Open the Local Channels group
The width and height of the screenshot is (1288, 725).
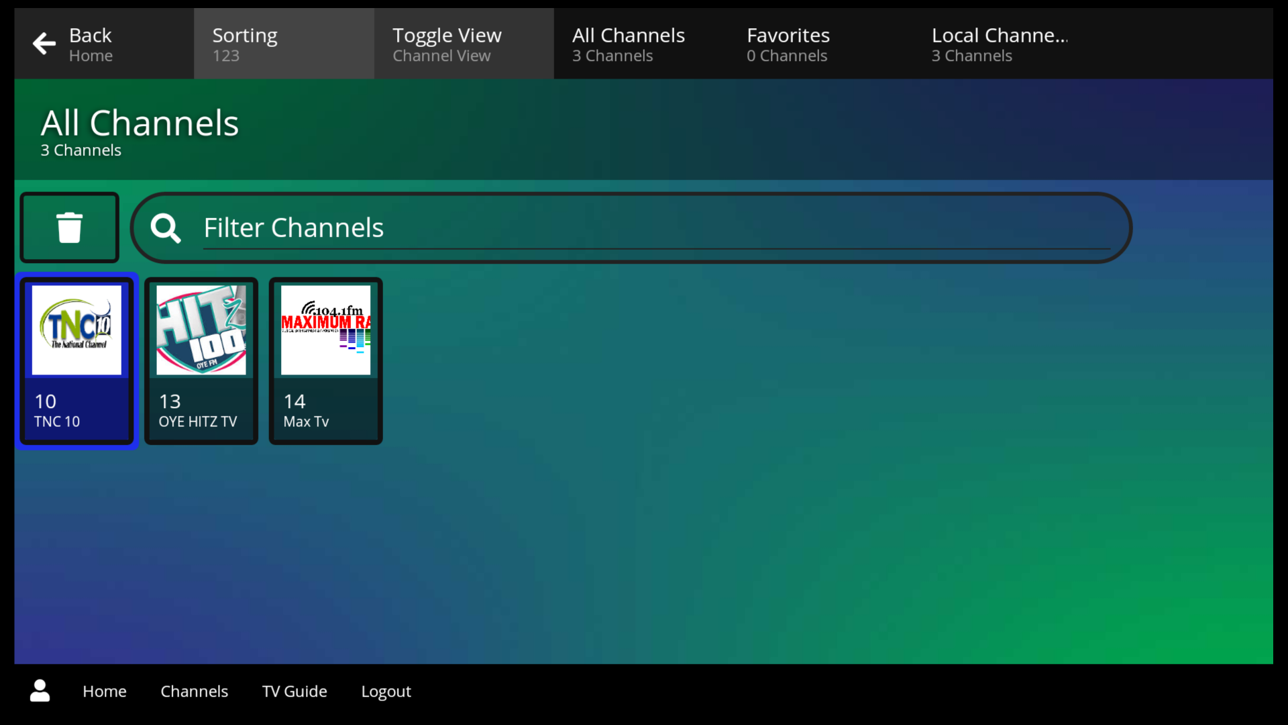(x=999, y=43)
